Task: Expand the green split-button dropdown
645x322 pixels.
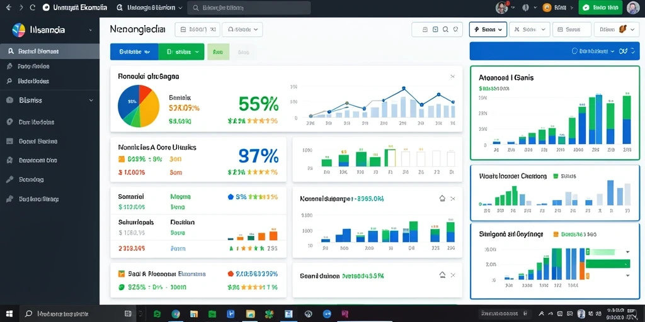Action: 197,52
